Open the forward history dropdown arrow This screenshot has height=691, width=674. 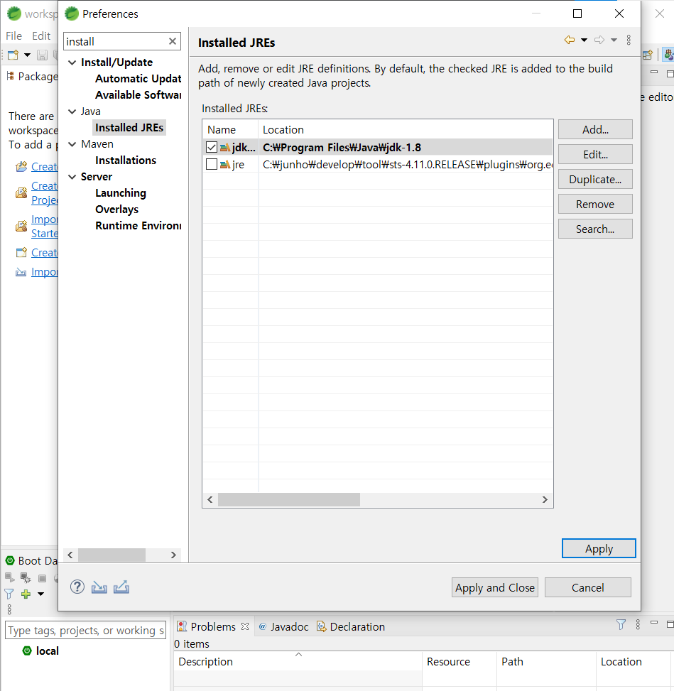614,40
